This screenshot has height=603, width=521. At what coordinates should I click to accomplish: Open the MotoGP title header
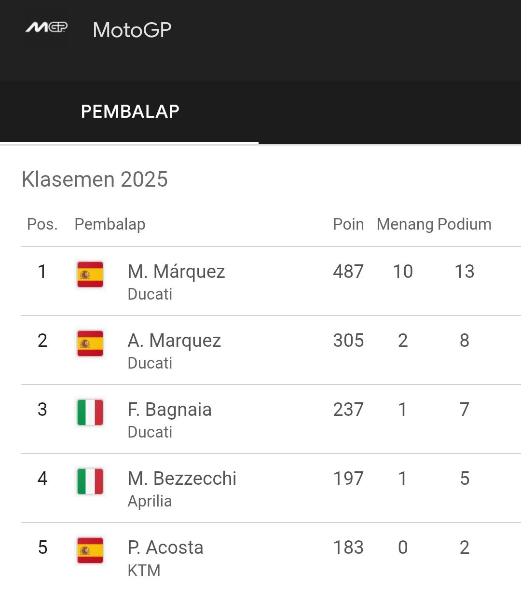pyautogui.click(x=132, y=30)
